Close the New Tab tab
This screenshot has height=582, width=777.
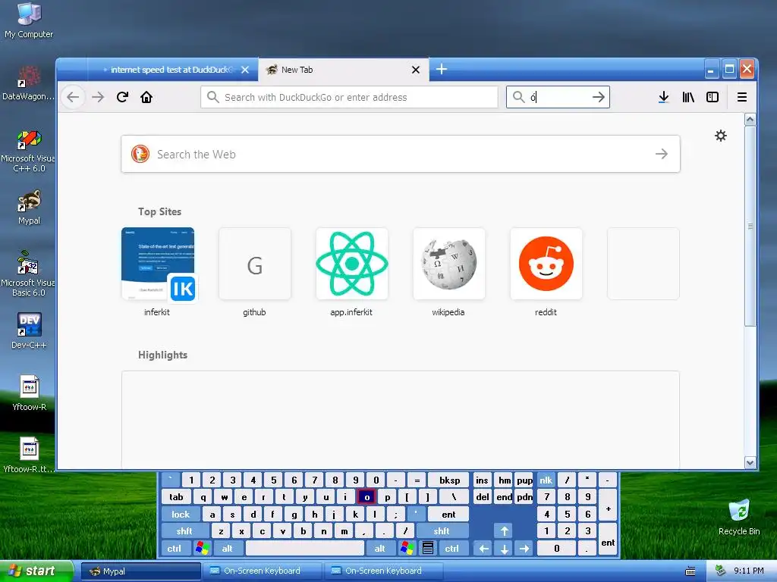416,70
